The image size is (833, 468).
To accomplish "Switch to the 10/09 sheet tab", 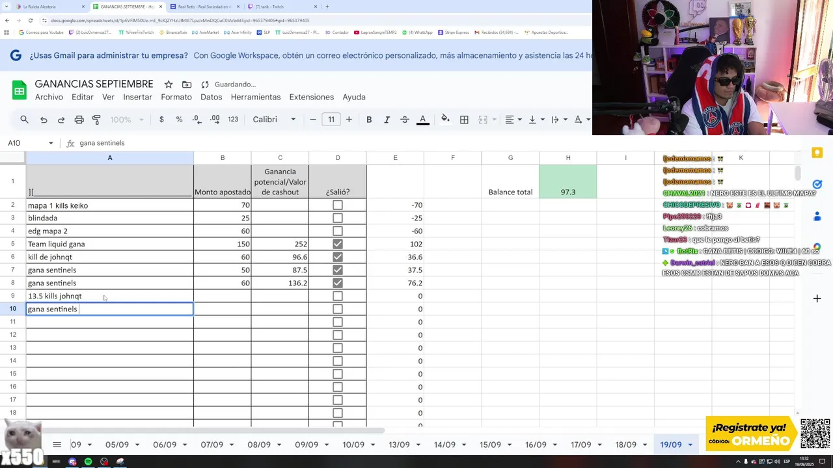I will (x=353, y=445).
